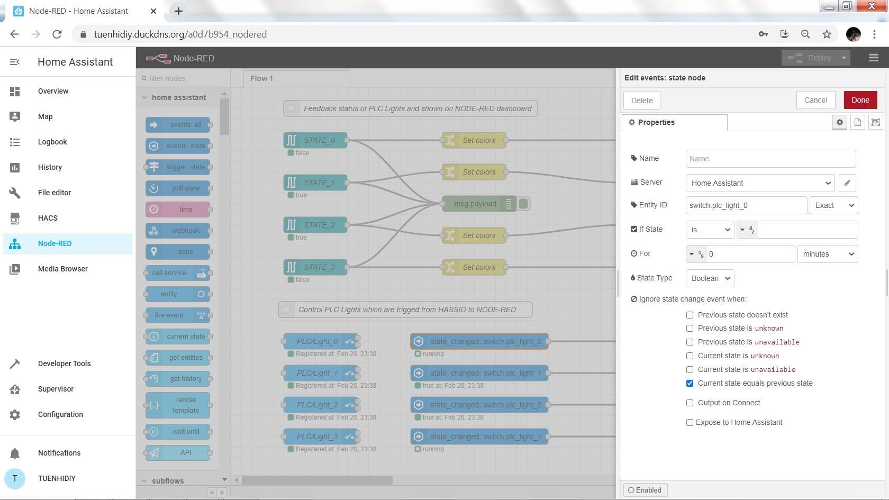Click the debug node toggle button on msg.payload
This screenshot has height=500, width=889.
tap(523, 204)
